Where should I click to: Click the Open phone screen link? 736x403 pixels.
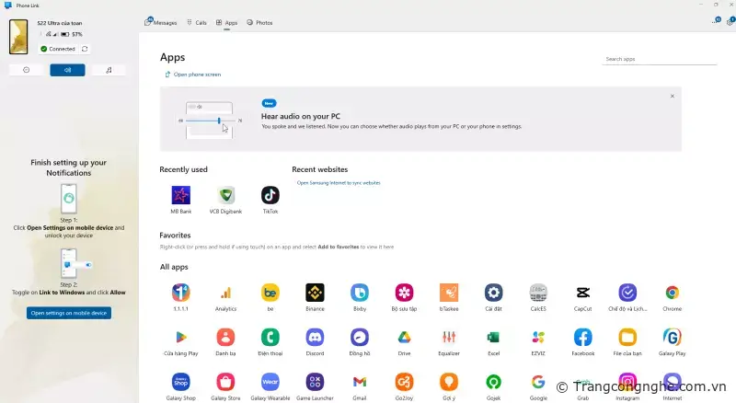pyautogui.click(x=197, y=75)
